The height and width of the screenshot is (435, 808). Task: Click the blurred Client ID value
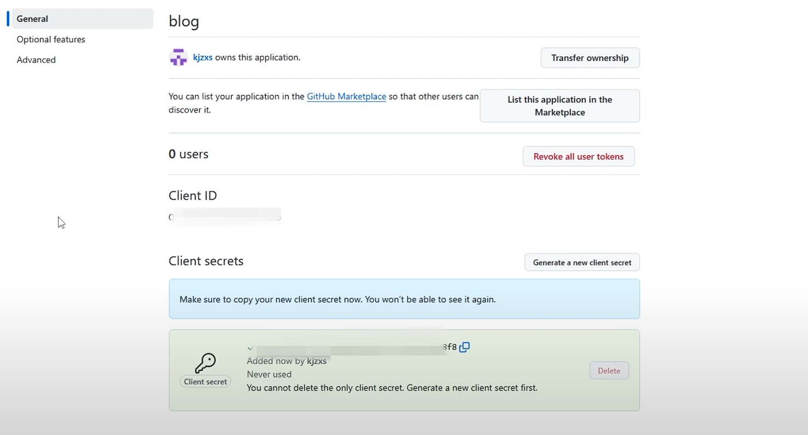click(x=225, y=217)
